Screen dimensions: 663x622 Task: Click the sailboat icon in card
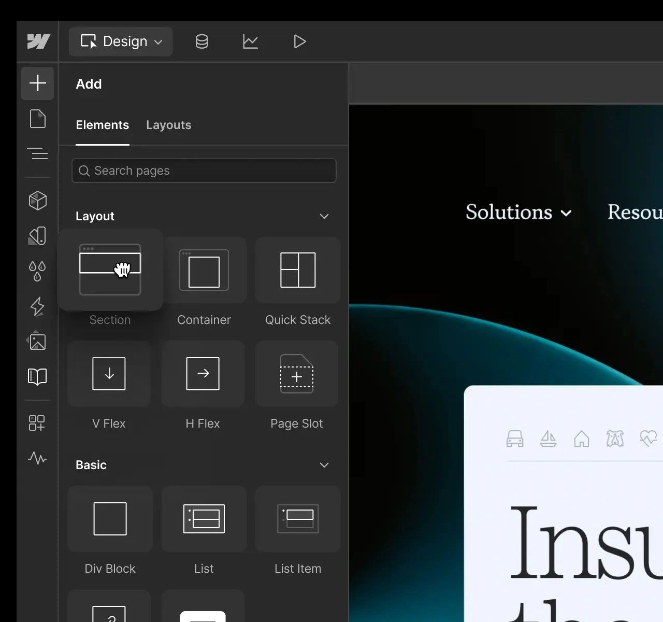[548, 439]
